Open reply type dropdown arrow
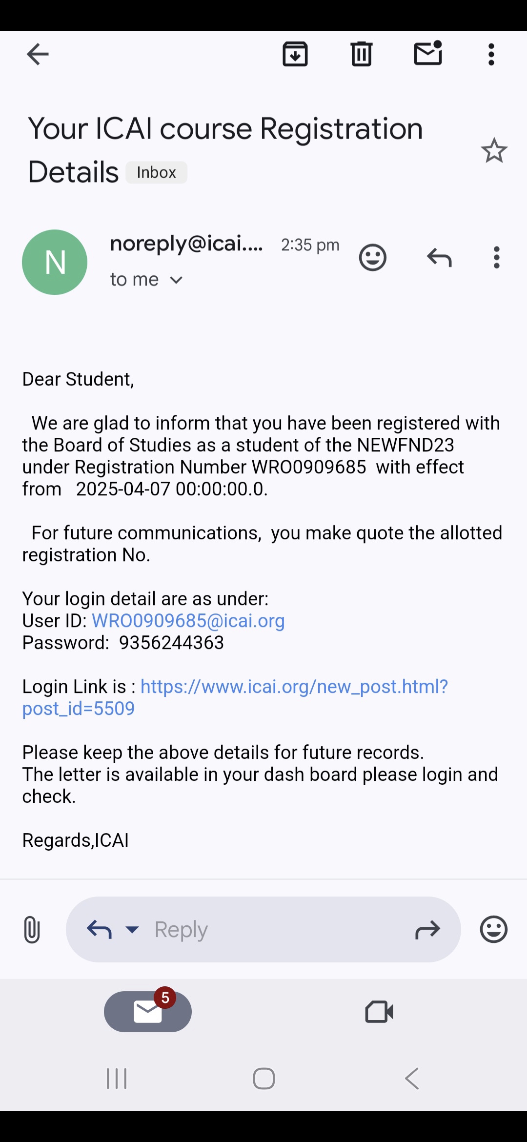527x1142 pixels. tap(132, 929)
